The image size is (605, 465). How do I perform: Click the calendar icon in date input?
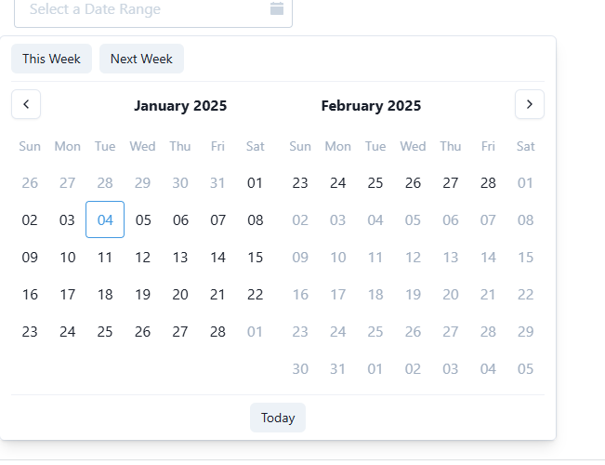click(x=277, y=8)
